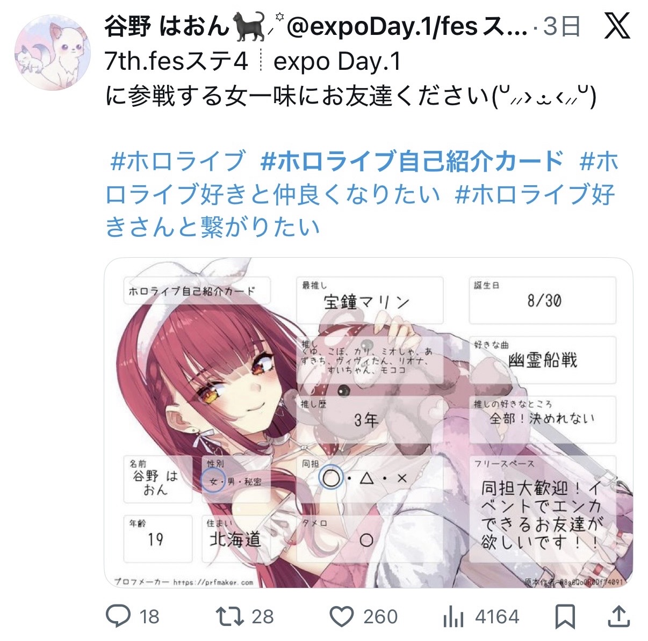Click the tweet text 7th.fesステ4
Viewport: 648px width, 641px height.
[177, 62]
